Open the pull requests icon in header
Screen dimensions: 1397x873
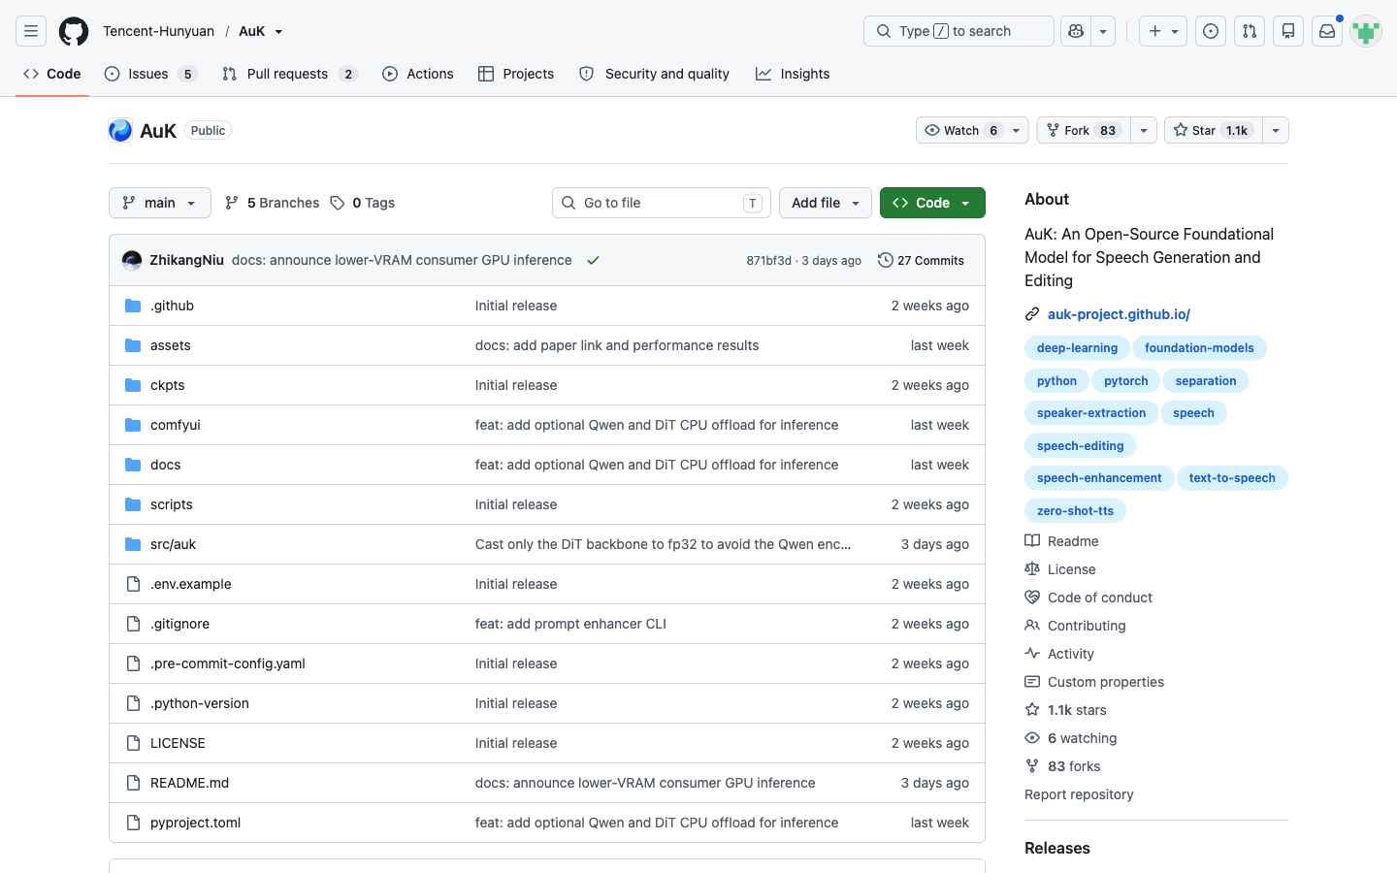(x=1250, y=31)
